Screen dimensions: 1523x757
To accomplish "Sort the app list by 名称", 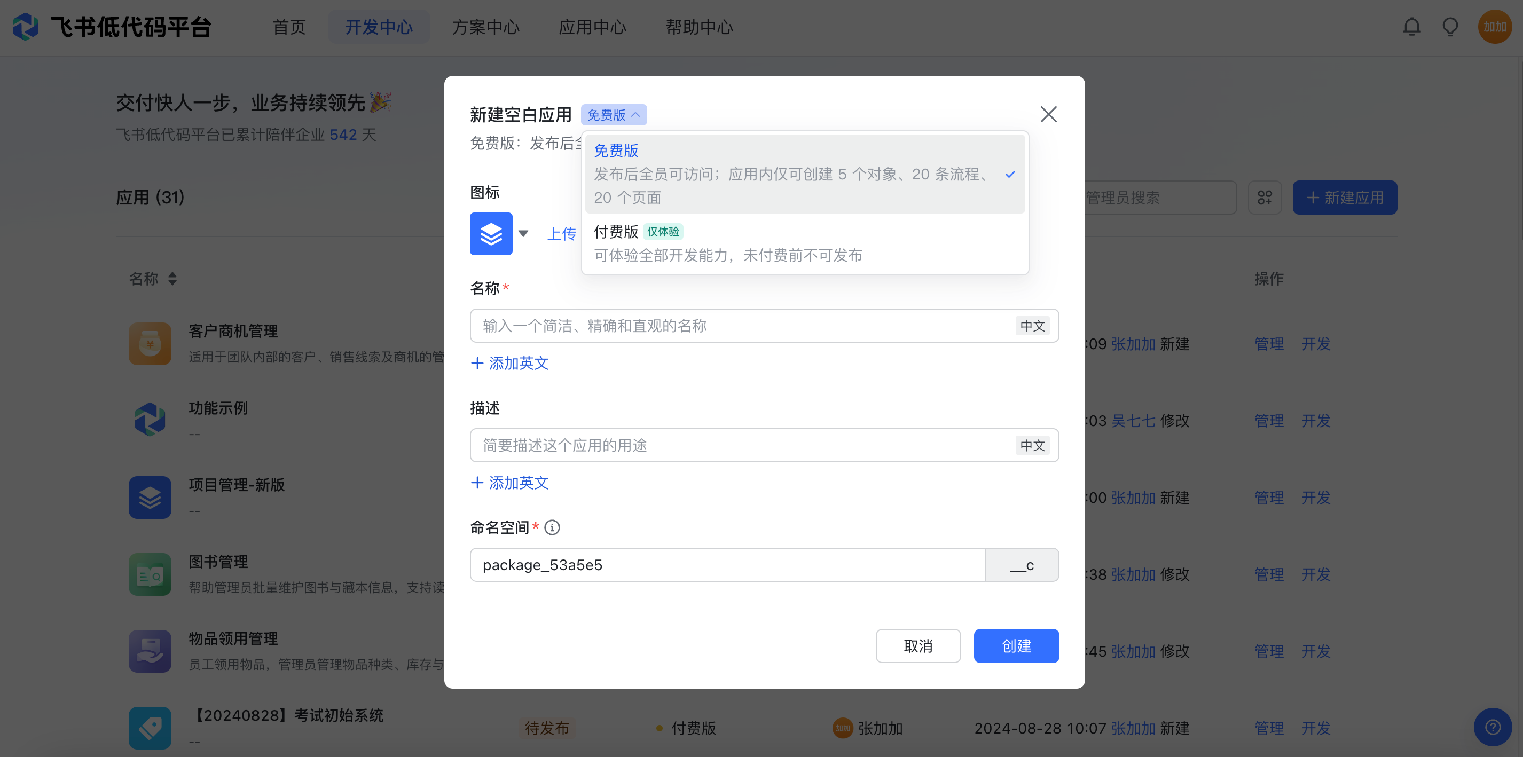I will 172,278.
